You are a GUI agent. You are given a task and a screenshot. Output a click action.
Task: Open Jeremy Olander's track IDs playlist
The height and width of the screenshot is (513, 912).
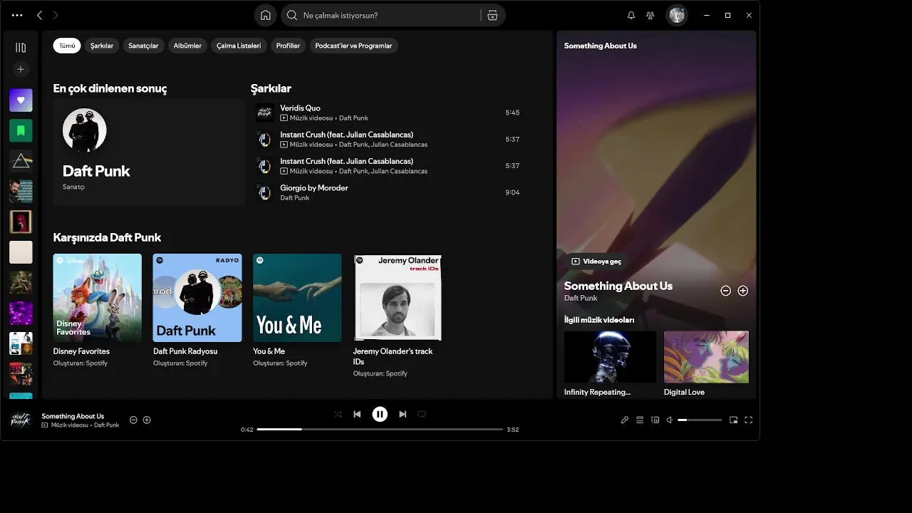click(x=398, y=316)
